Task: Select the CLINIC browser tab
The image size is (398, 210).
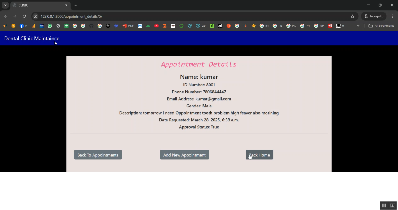Action: [40, 5]
